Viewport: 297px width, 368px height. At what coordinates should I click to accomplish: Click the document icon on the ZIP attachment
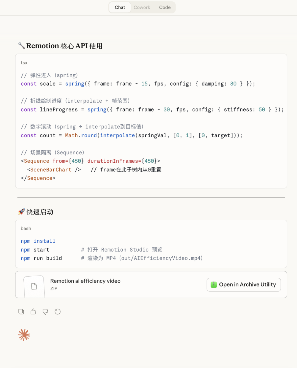click(x=34, y=286)
